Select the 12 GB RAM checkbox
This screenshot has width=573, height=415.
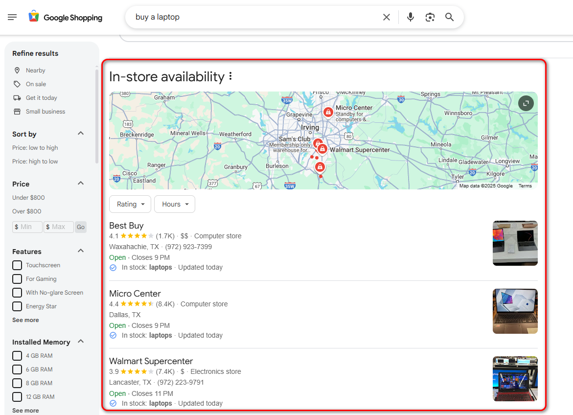pos(17,397)
